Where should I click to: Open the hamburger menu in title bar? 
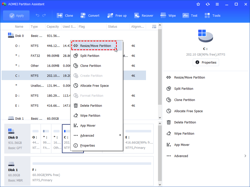217,4
